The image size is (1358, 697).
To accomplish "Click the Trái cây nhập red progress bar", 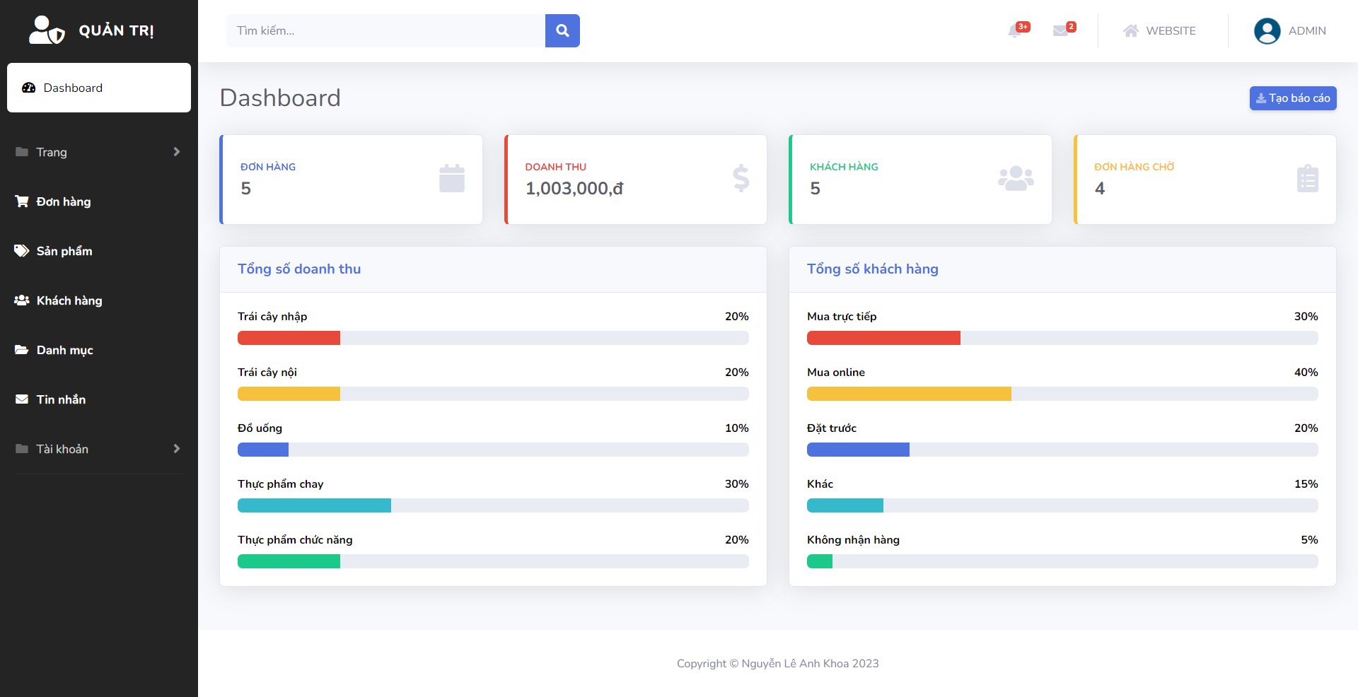I will [289, 338].
